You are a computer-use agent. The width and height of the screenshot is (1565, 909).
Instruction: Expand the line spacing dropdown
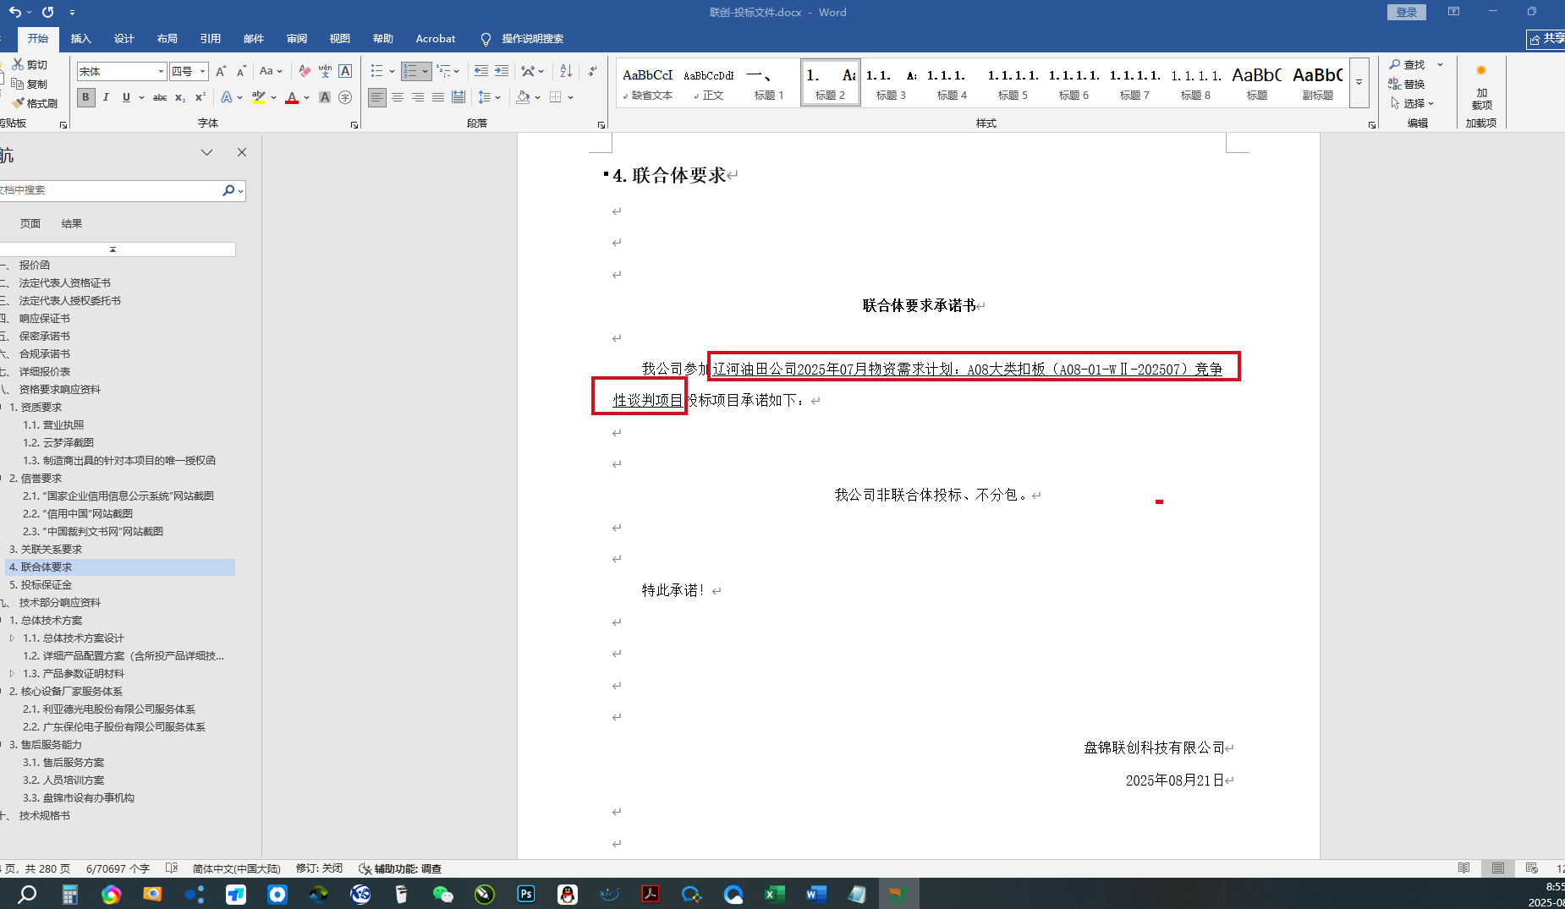[x=490, y=97]
